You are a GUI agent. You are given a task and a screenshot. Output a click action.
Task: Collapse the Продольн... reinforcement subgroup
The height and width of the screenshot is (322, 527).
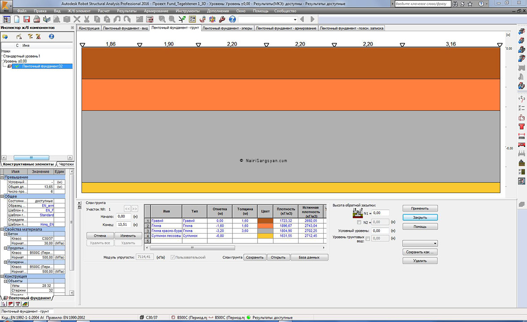pos(5,248)
